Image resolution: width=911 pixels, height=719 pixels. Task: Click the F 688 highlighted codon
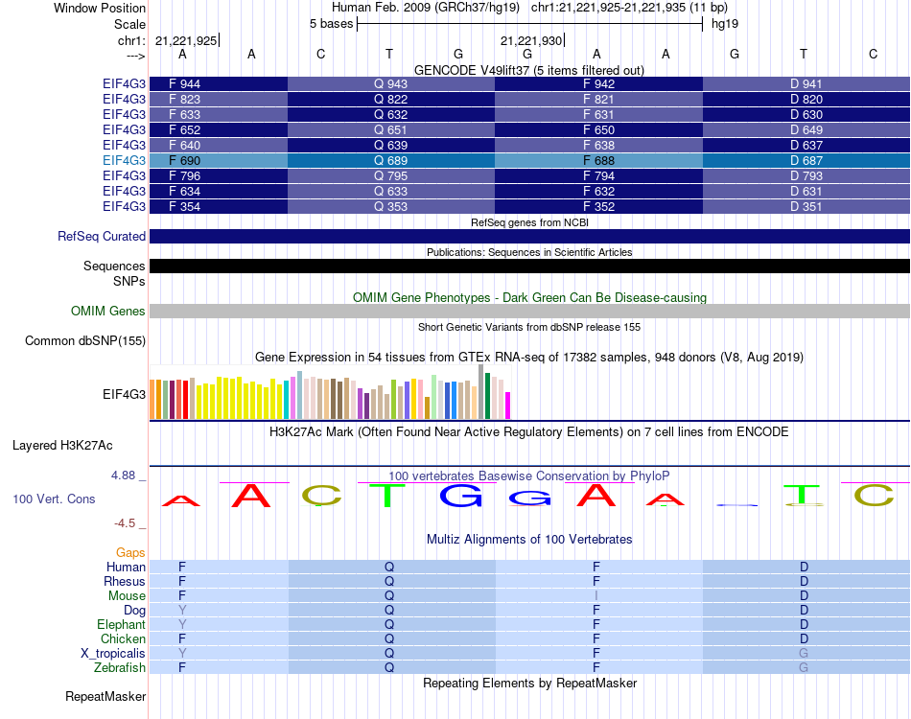click(x=599, y=160)
